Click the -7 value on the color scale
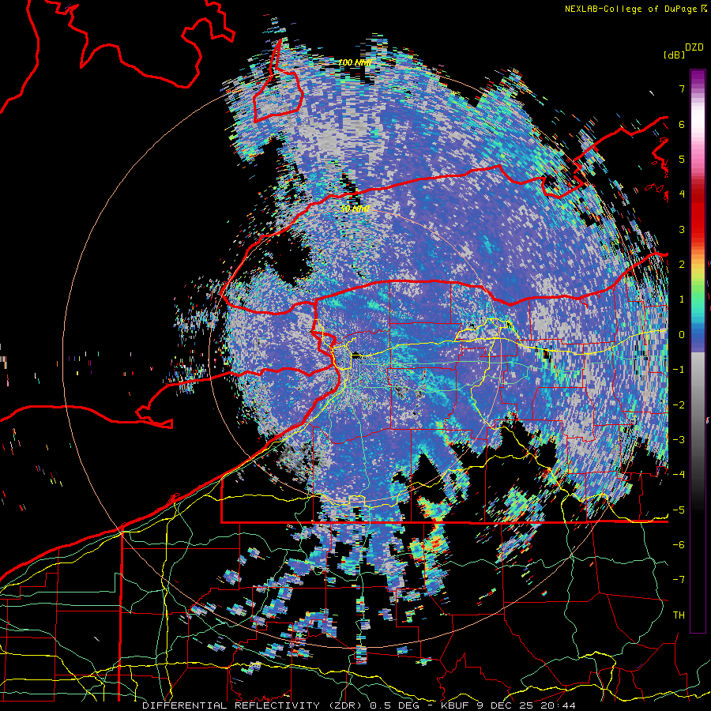Viewport: 711px width, 711px height. [679, 580]
